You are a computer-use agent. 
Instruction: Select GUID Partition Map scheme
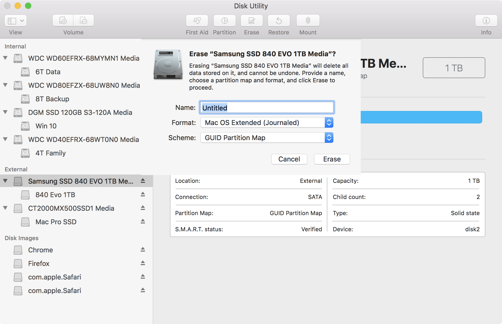[266, 138]
